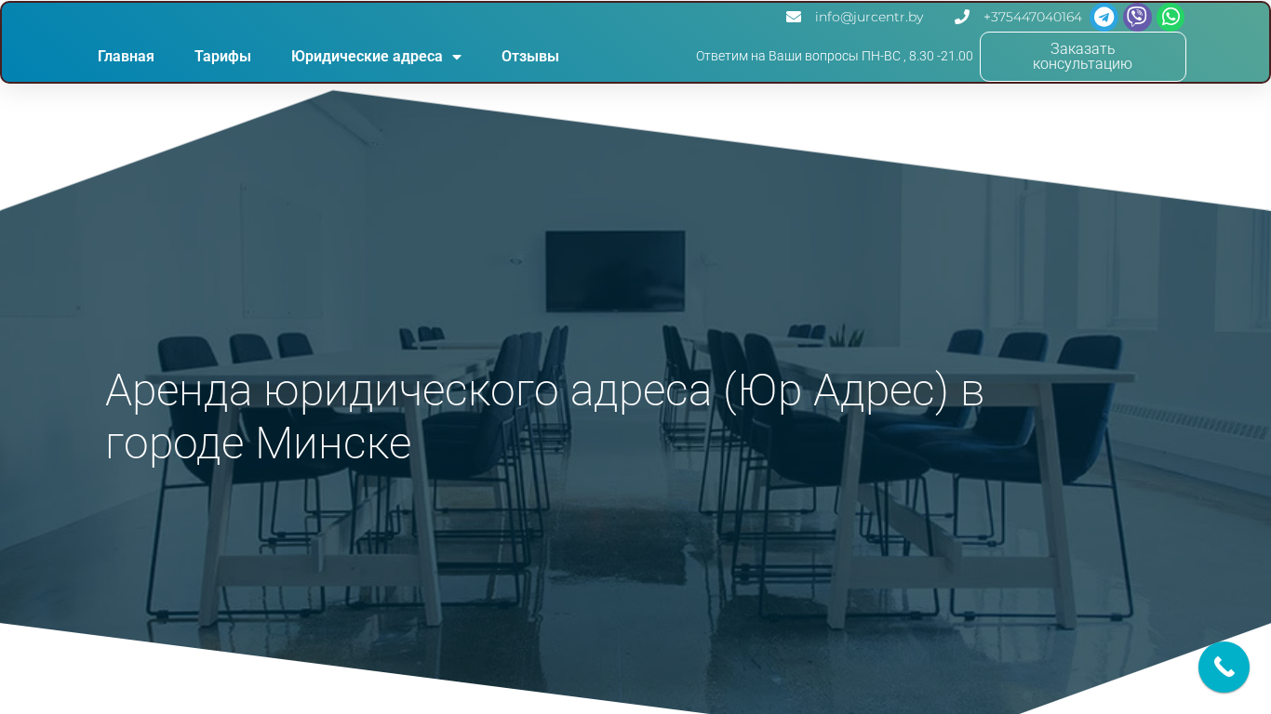Go to the Главная page
The image size is (1271, 714).
126,57
